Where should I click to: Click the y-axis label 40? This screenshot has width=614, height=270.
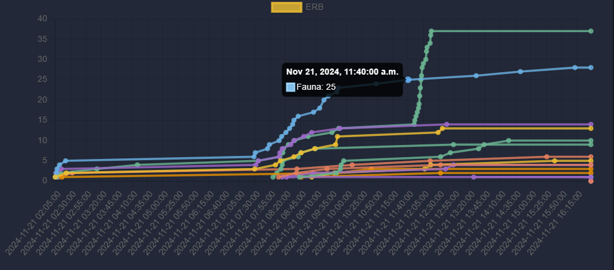[x=43, y=19]
